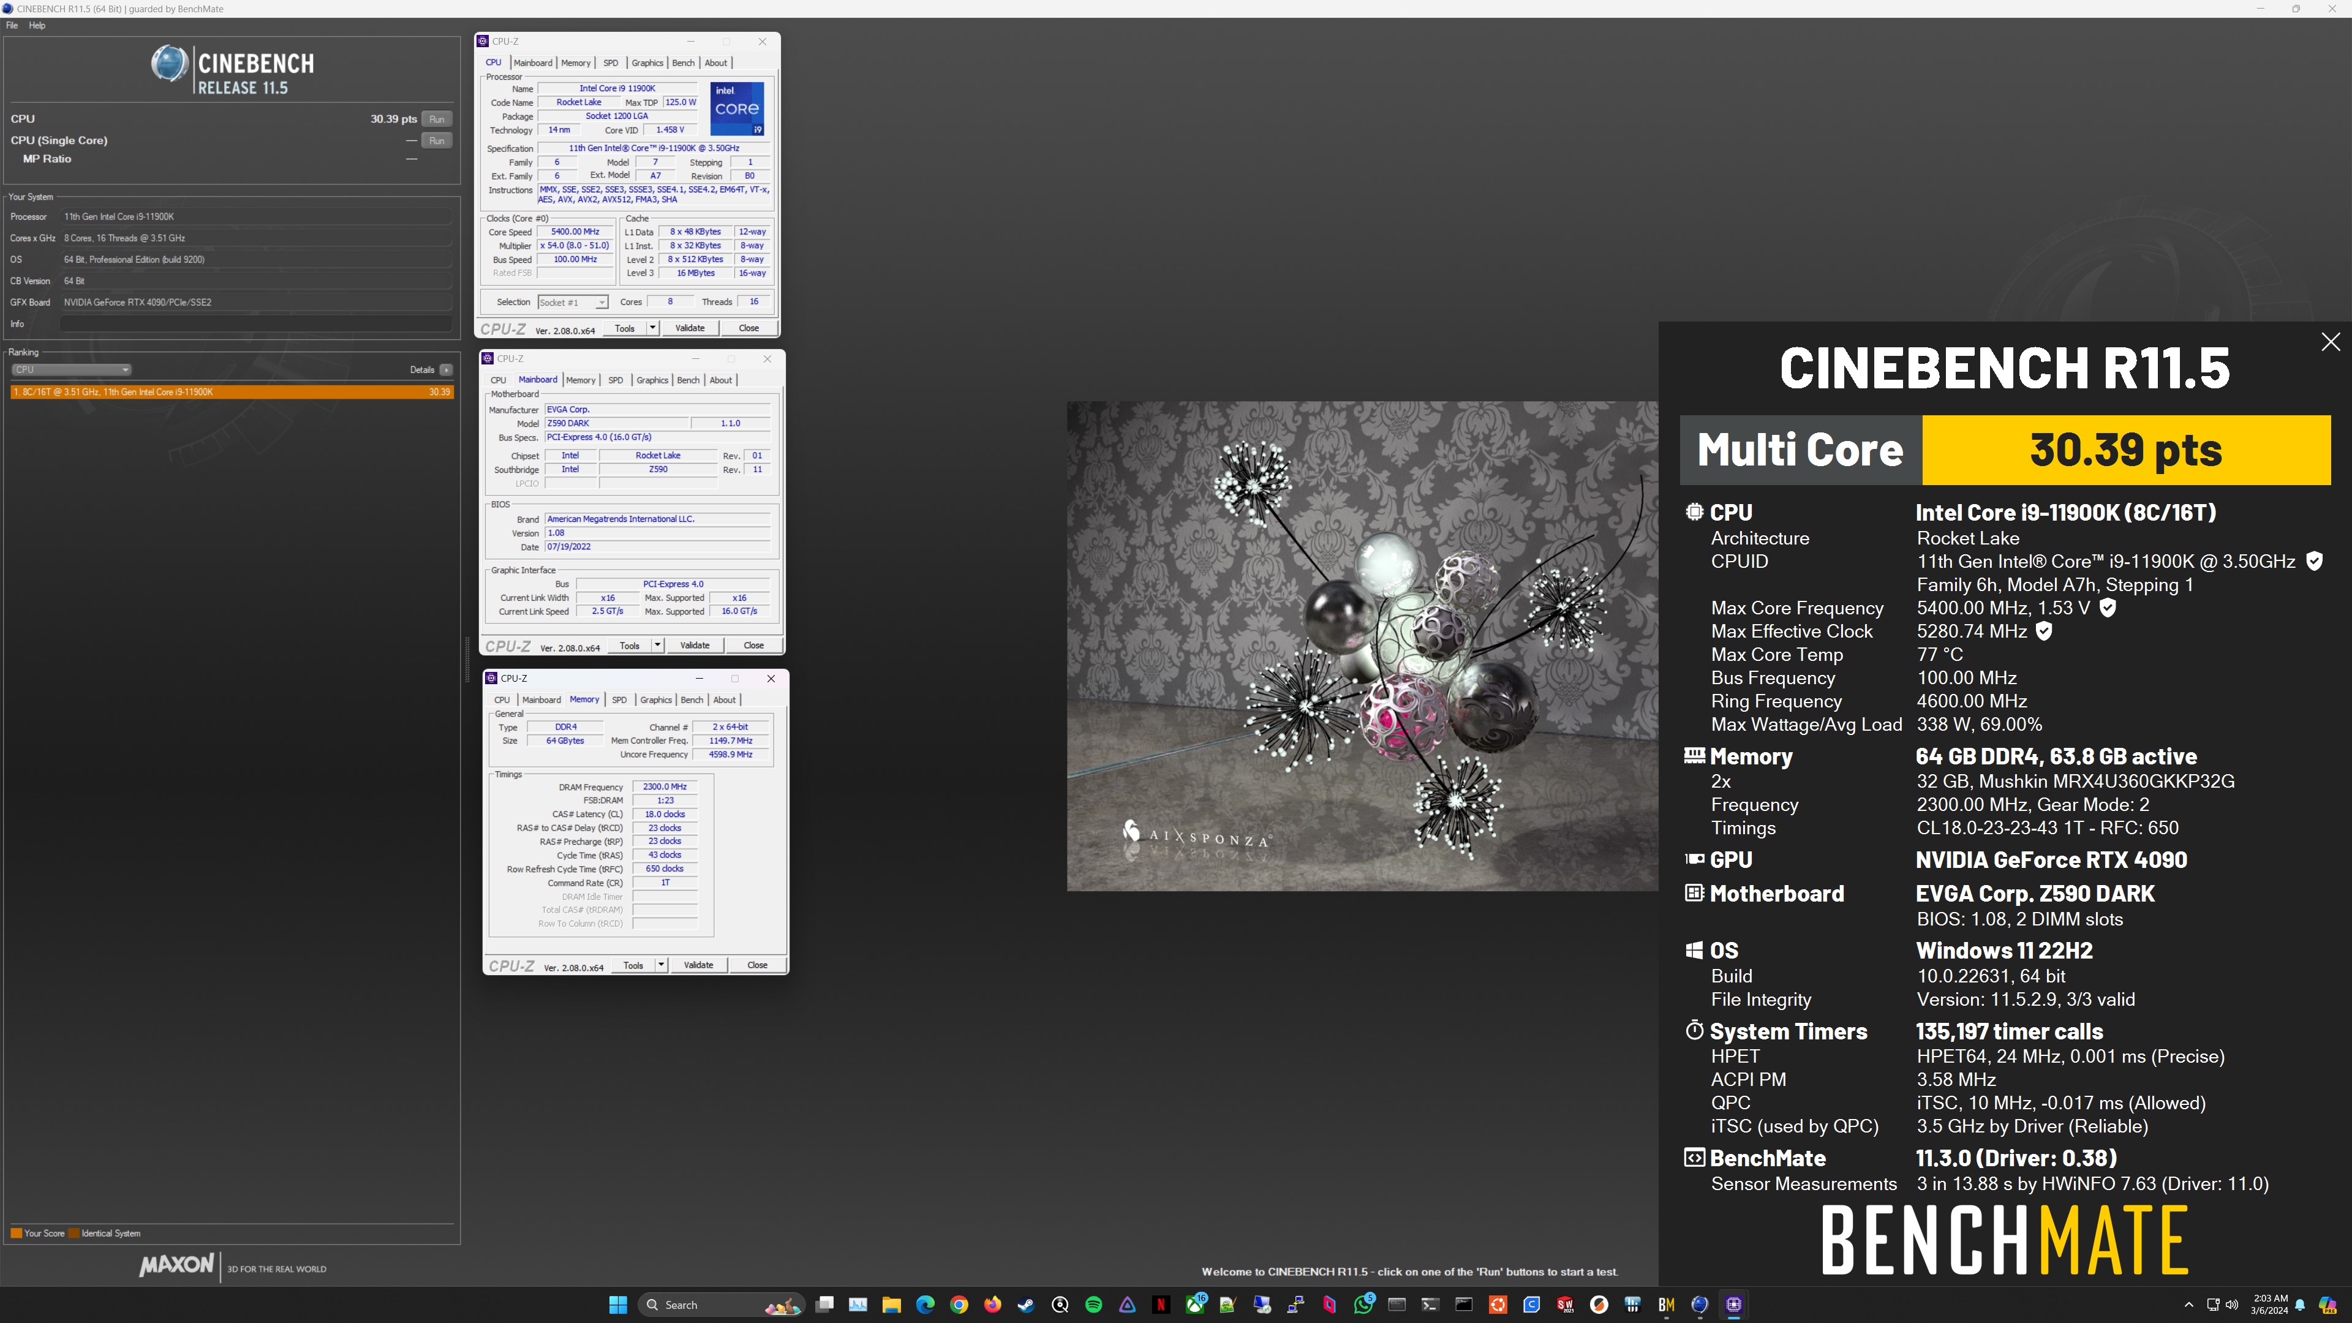This screenshot has width=2352, height=1323.
Task: Click the Cinebench Info input field
Action: coord(257,324)
